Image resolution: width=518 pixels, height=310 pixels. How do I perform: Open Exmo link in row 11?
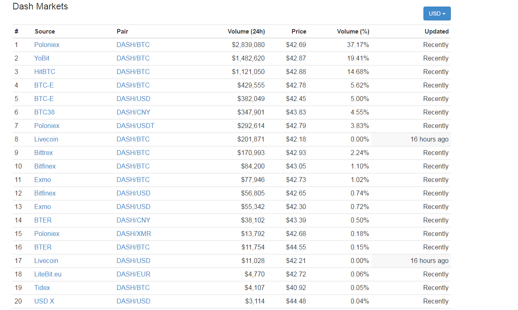coord(43,180)
